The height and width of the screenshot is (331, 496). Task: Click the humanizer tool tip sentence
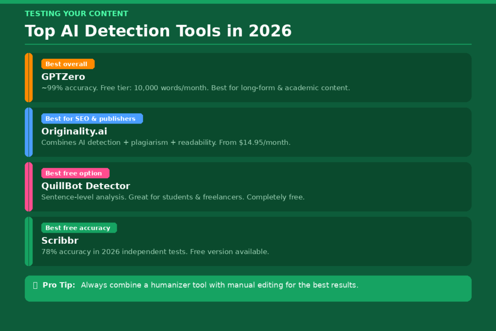[219, 285]
